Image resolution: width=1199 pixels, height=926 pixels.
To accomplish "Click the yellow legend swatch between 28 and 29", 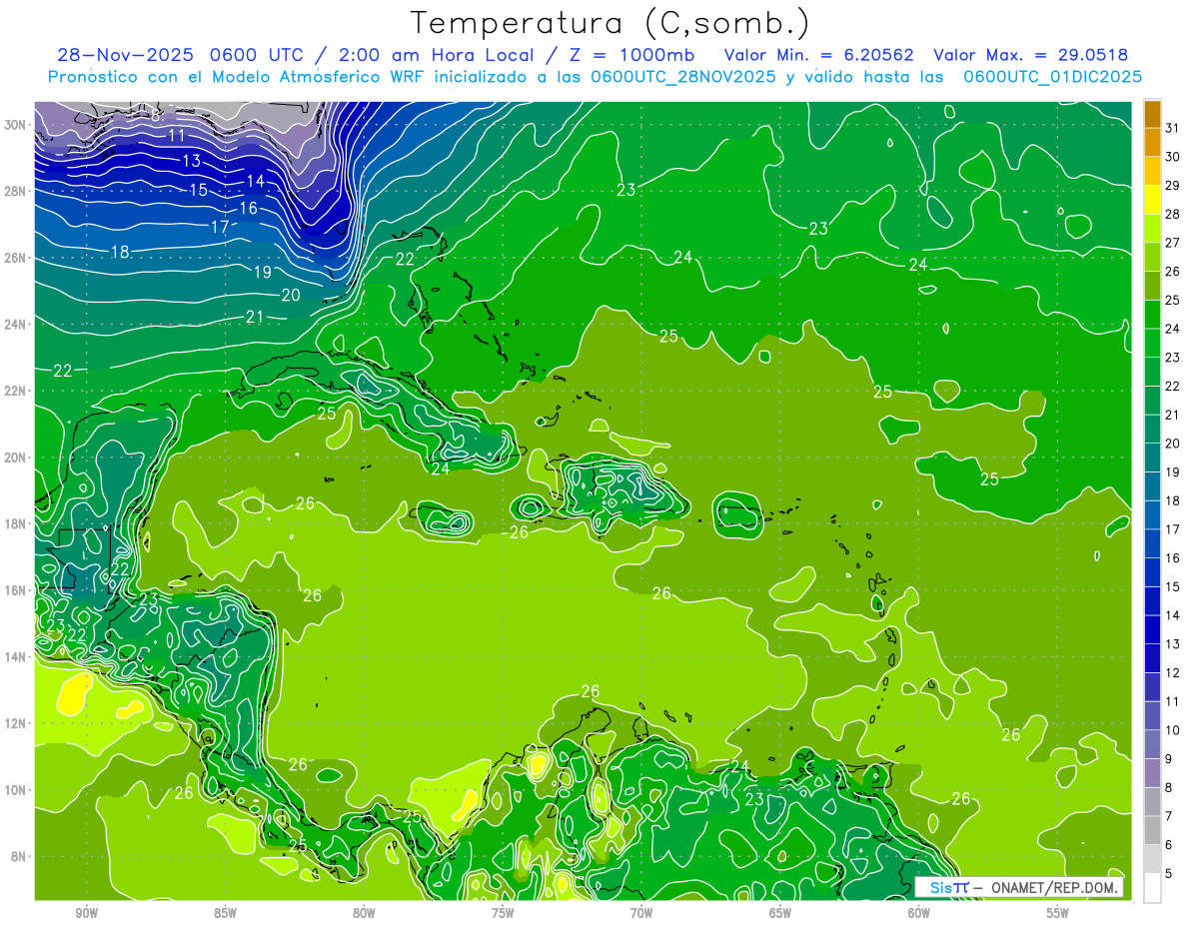I will click(1152, 200).
